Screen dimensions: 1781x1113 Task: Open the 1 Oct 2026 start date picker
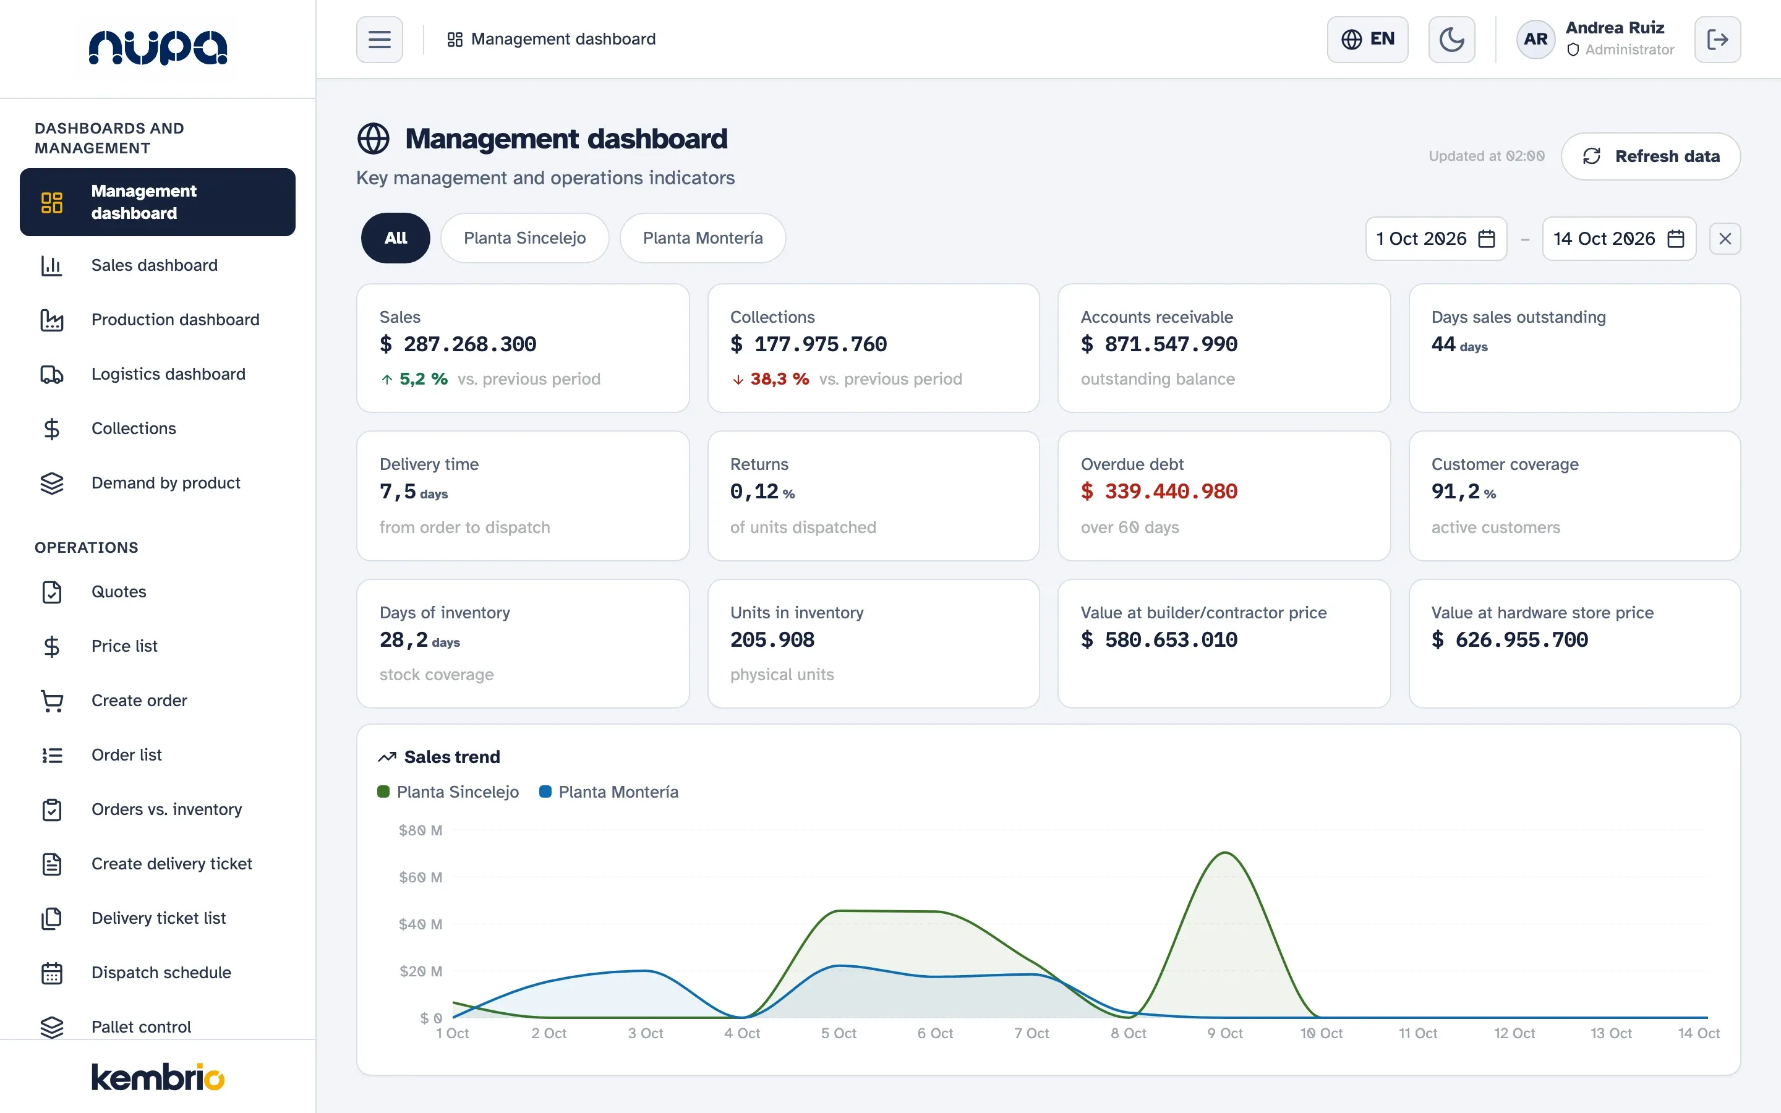(1436, 239)
